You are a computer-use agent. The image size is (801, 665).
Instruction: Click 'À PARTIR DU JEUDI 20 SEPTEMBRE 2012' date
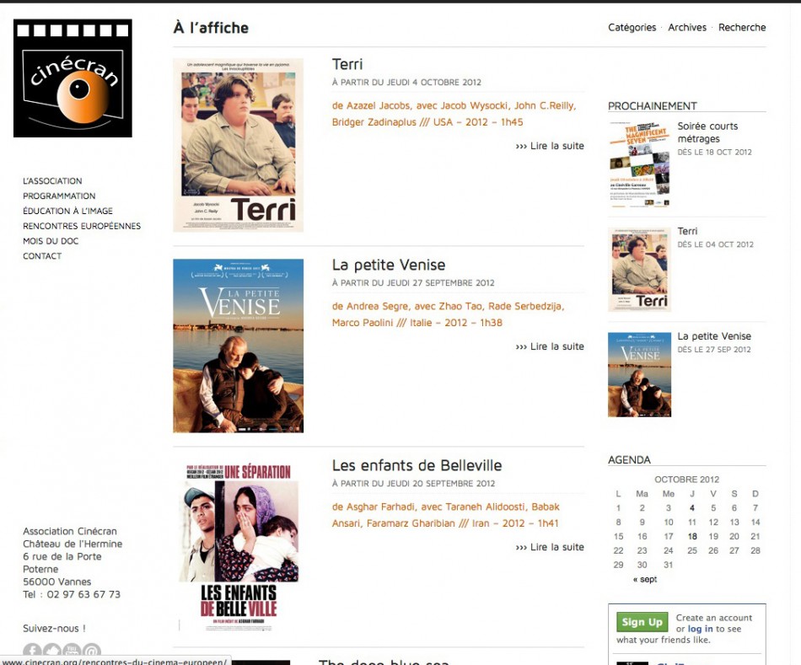point(413,484)
